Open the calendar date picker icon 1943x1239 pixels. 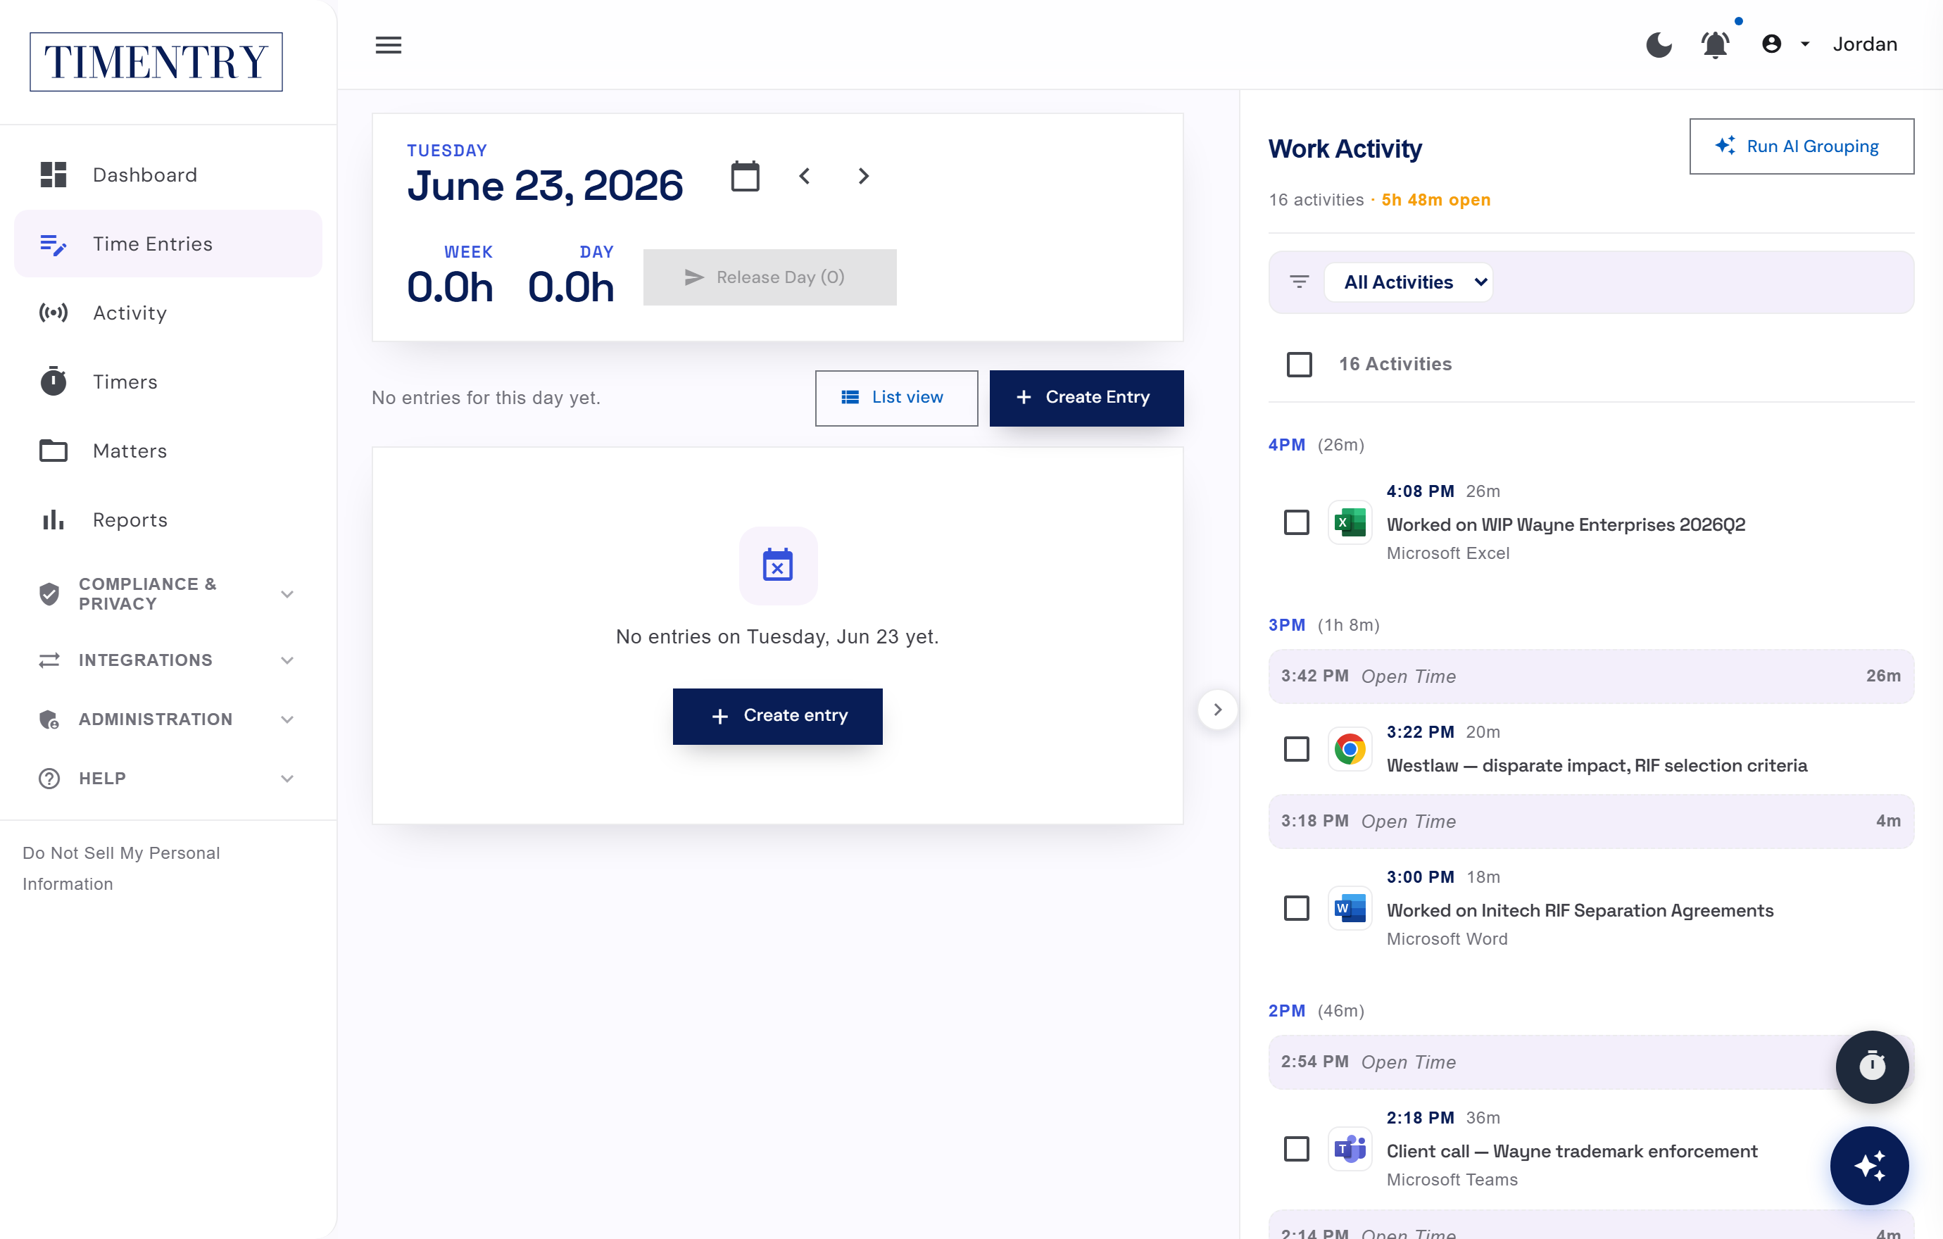[x=745, y=176]
